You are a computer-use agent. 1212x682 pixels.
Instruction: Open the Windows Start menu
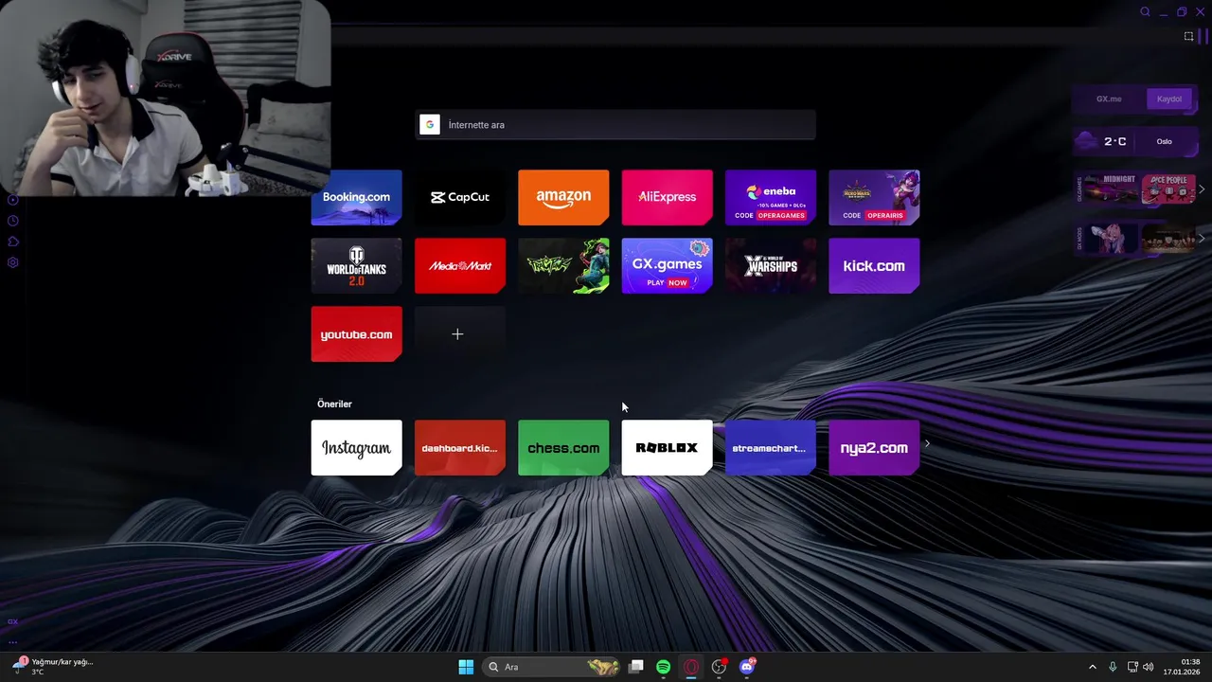(x=466, y=667)
